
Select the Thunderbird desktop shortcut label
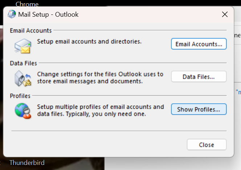pos(27,163)
